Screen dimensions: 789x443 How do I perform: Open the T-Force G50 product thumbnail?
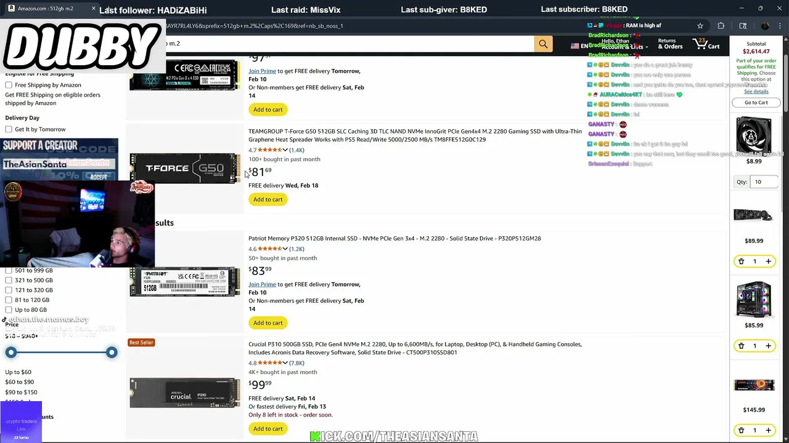pos(185,168)
